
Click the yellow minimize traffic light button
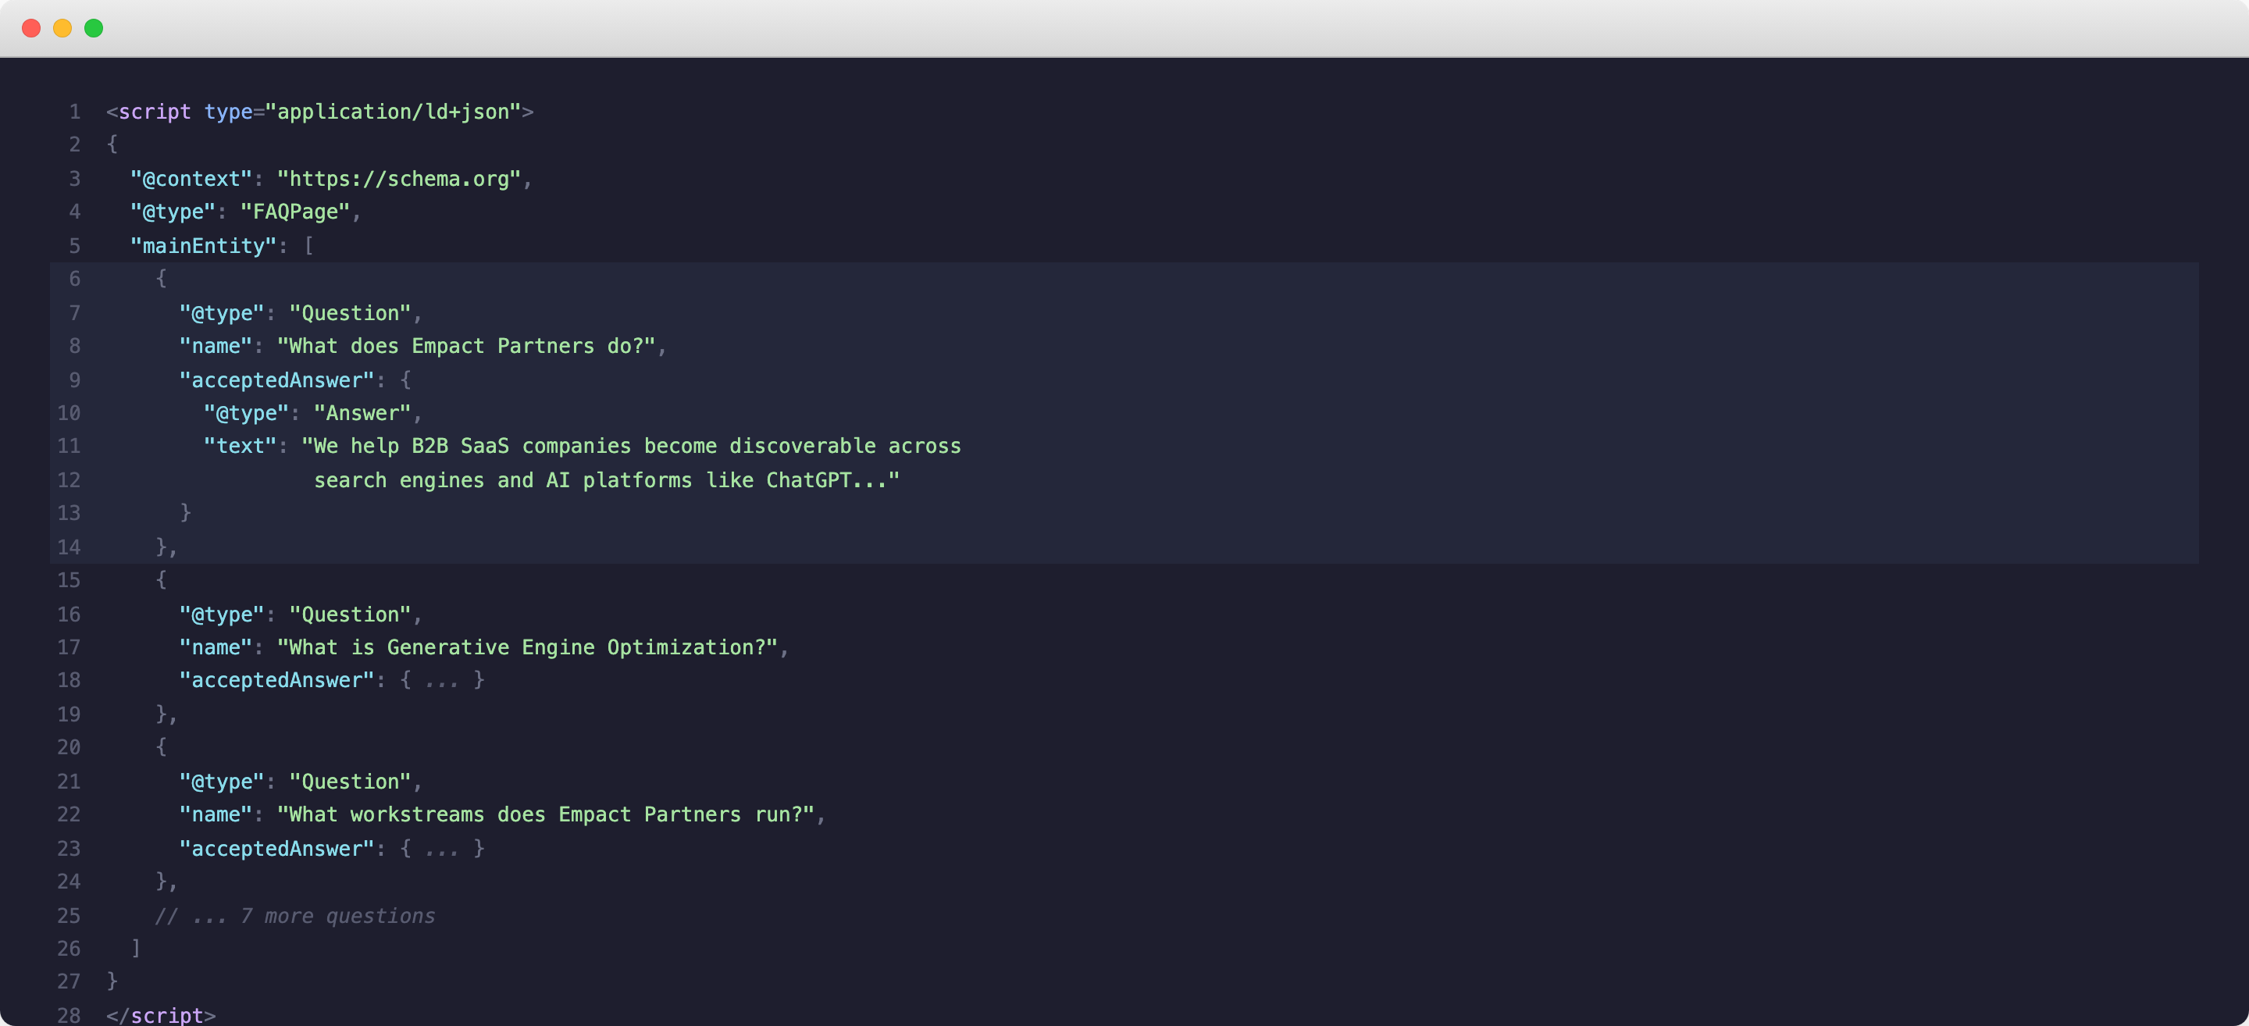[x=62, y=28]
